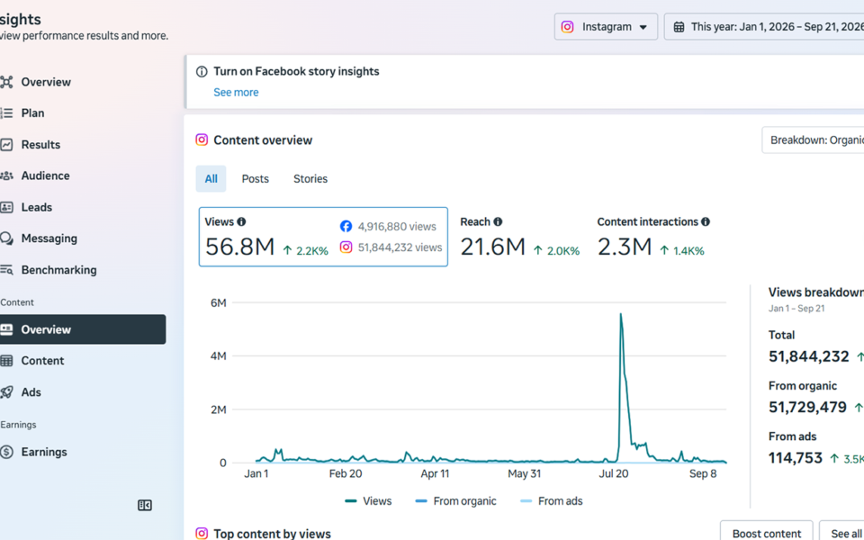Toggle the Views legend item
Viewport: 864px width, 540px height.
(x=368, y=501)
